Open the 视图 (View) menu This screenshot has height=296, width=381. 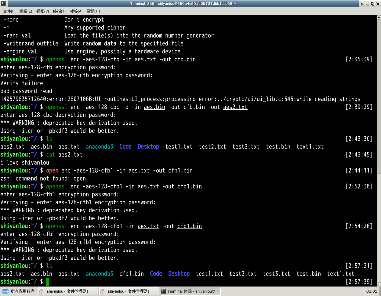pyautogui.click(x=42, y=11)
